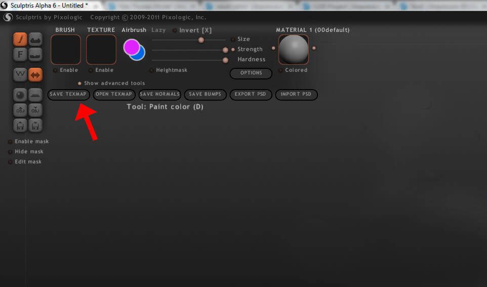Viewport: 487px width, 287px height.
Task: Click the OBJ icon with up arrow
Action: point(20,110)
